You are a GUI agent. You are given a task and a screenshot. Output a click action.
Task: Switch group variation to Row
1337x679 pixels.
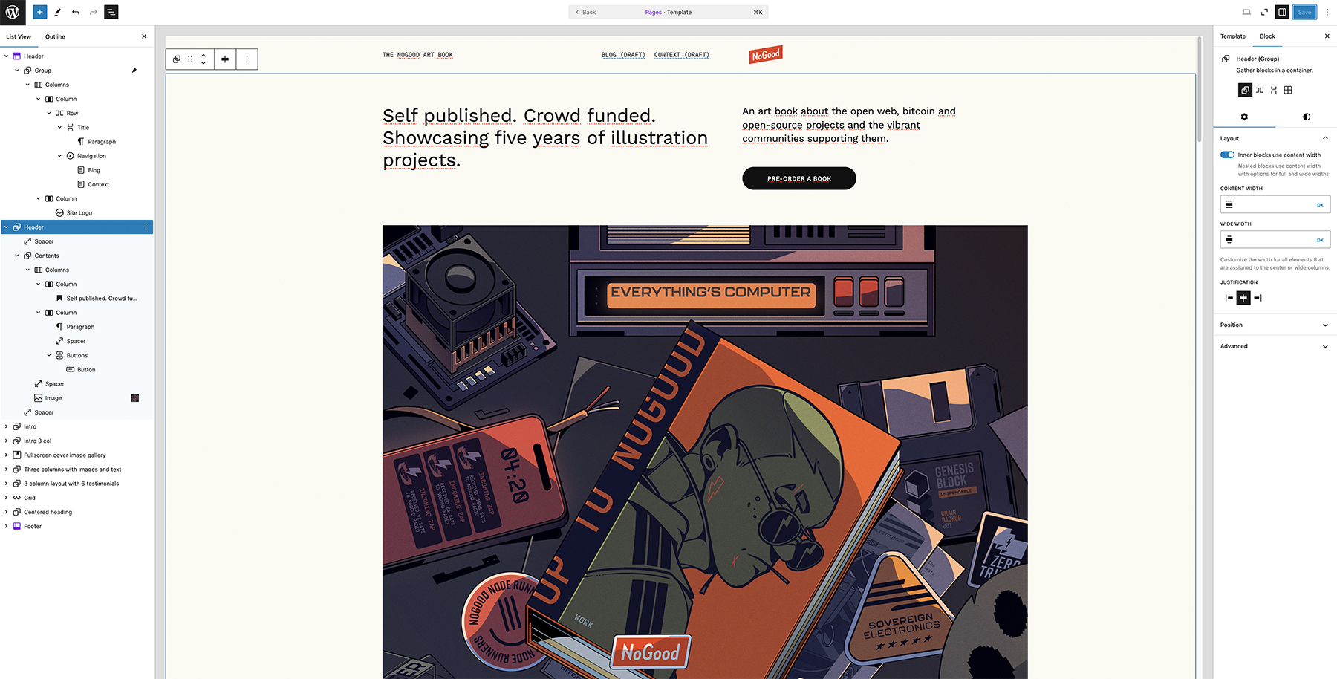tap(1260, 90)
